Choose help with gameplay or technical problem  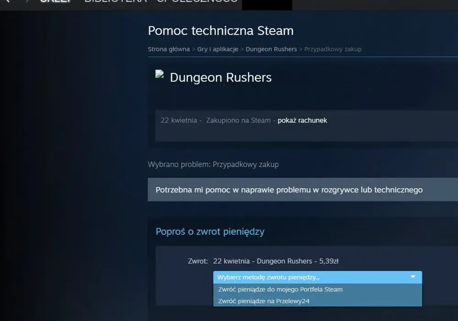pos(303,190)
